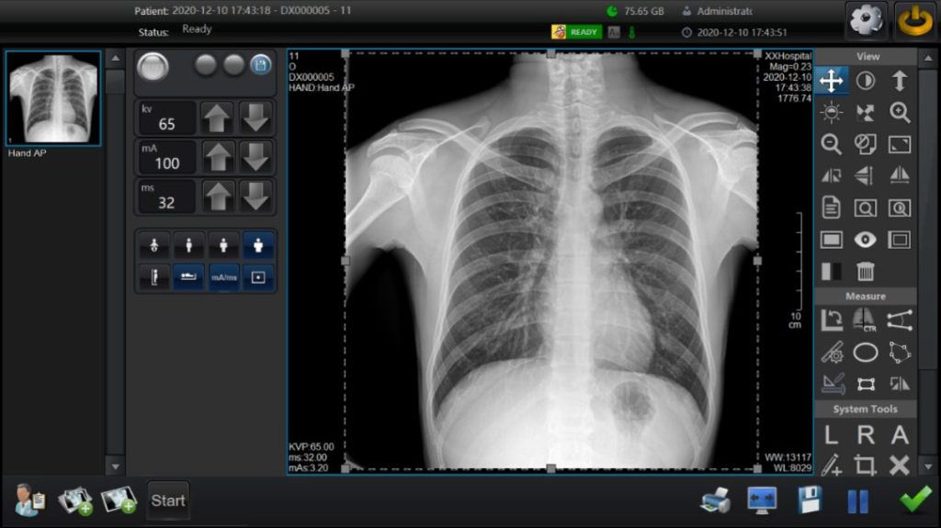941x528 pixels.
Task: Decrease the mA value with down arrow
Action: click(x=255, y=158)
